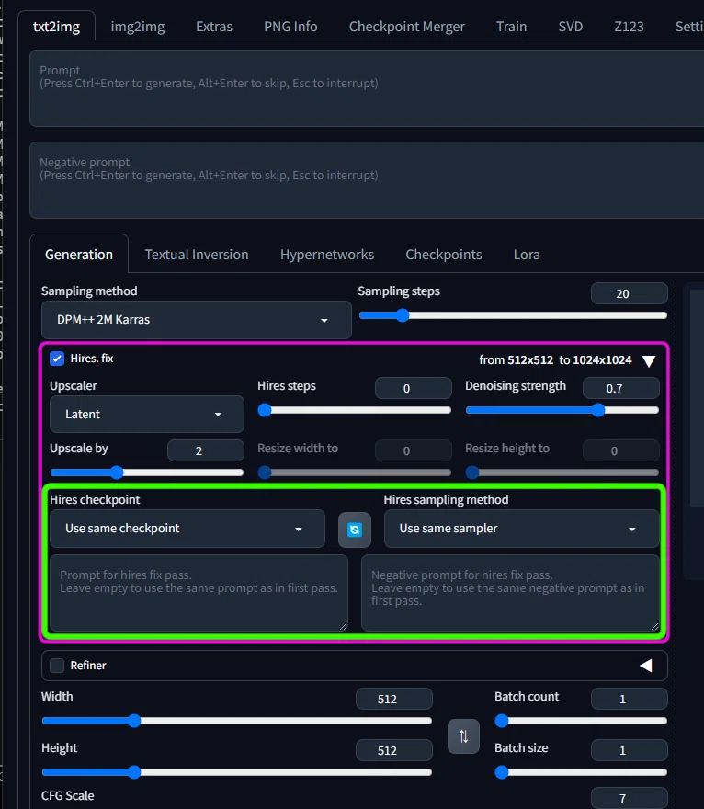Click the Height number field
Image resolution: width=704 pixels, height=809 pixels.
pos(394,751)
